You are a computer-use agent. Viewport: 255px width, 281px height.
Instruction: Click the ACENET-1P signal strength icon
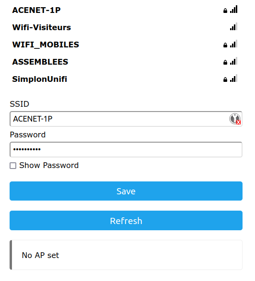click(233, 9)
